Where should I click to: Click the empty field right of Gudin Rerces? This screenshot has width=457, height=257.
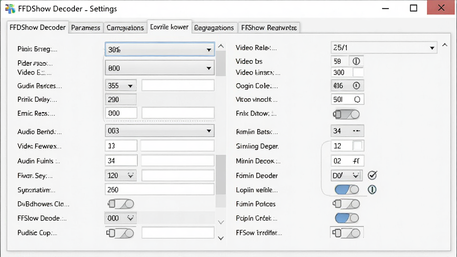(x=178, y=86)
